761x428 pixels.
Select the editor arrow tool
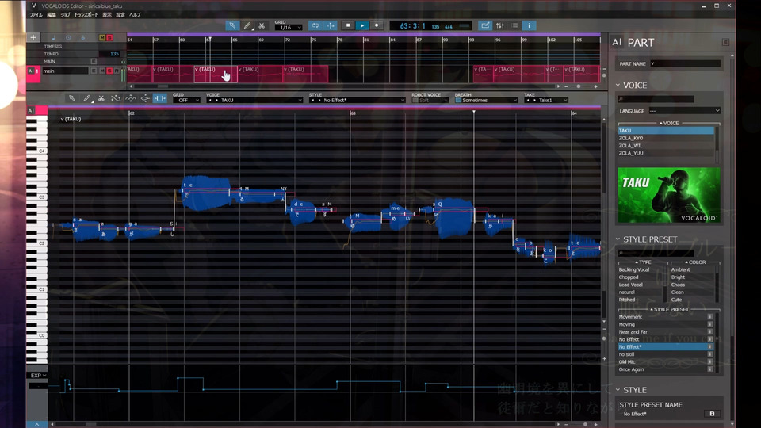pyautogui.click(x=72, y=98)
